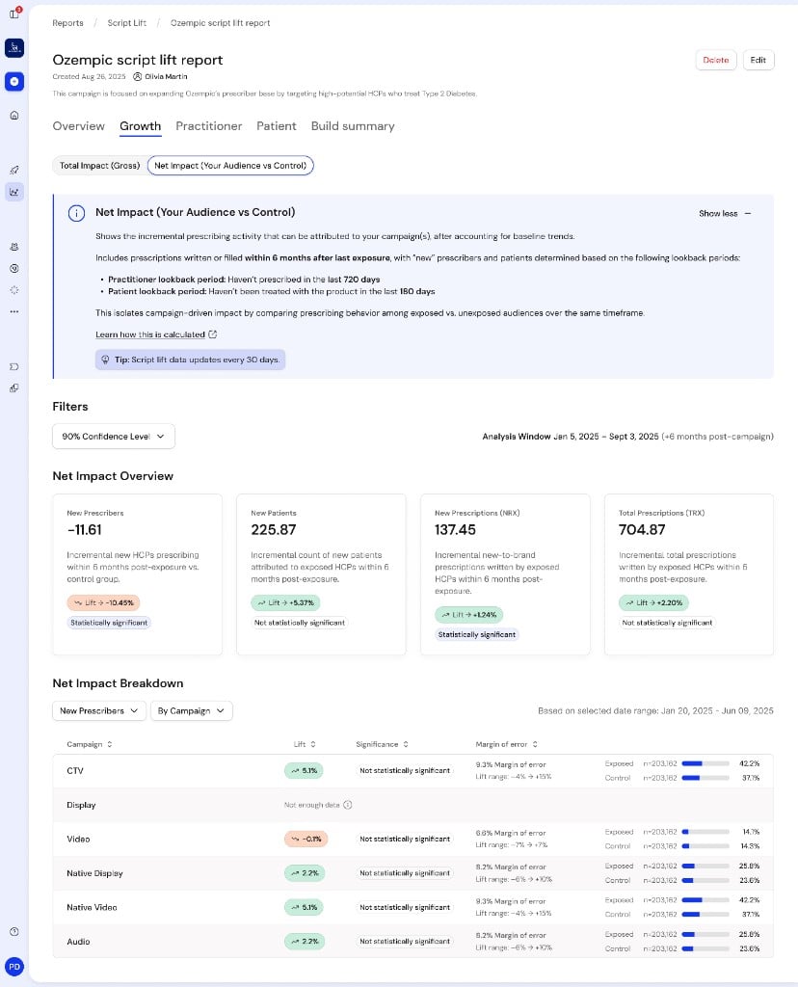Click the Delete button

[715, 60]
